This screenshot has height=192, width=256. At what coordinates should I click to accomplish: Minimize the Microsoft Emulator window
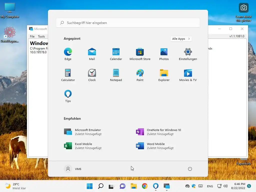(219, 29)
